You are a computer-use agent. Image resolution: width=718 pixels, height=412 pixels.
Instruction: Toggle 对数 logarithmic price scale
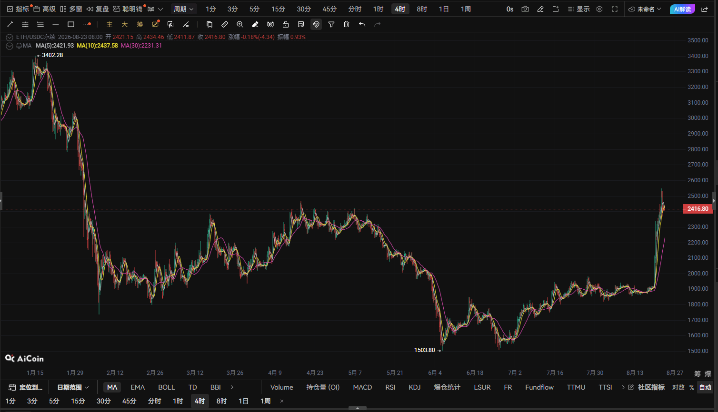coord(678,387)
